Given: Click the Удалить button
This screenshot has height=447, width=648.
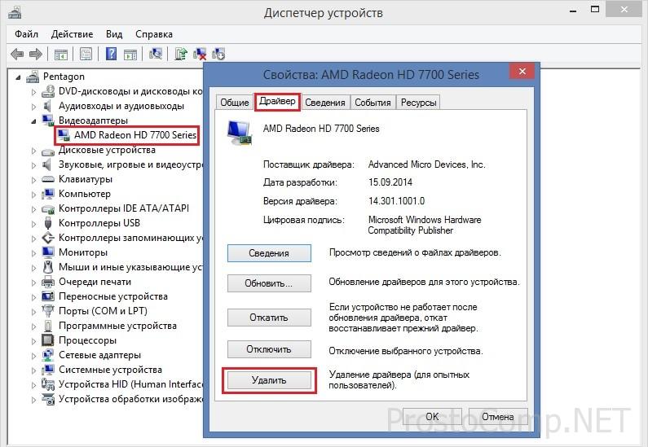Looking at the screenshot, I should point(269,380).
